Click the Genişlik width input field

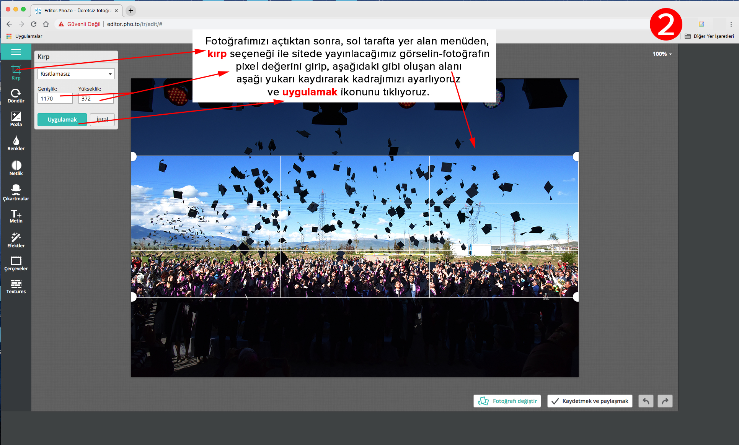point(55,99)
